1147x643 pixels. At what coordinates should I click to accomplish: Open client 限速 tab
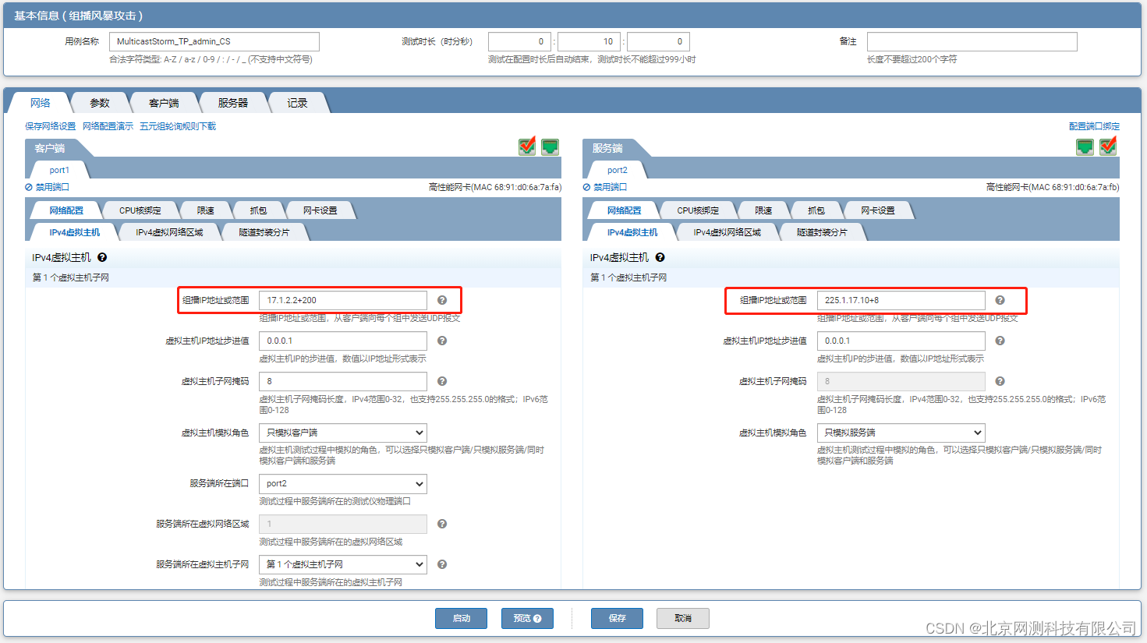[206, 210]
